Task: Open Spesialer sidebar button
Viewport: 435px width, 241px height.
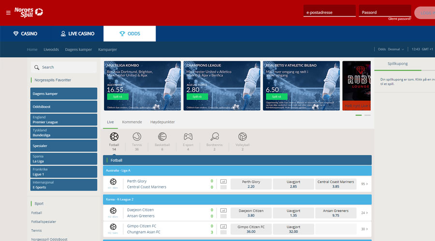Action: pyautogui.click(x=64, y=146)
